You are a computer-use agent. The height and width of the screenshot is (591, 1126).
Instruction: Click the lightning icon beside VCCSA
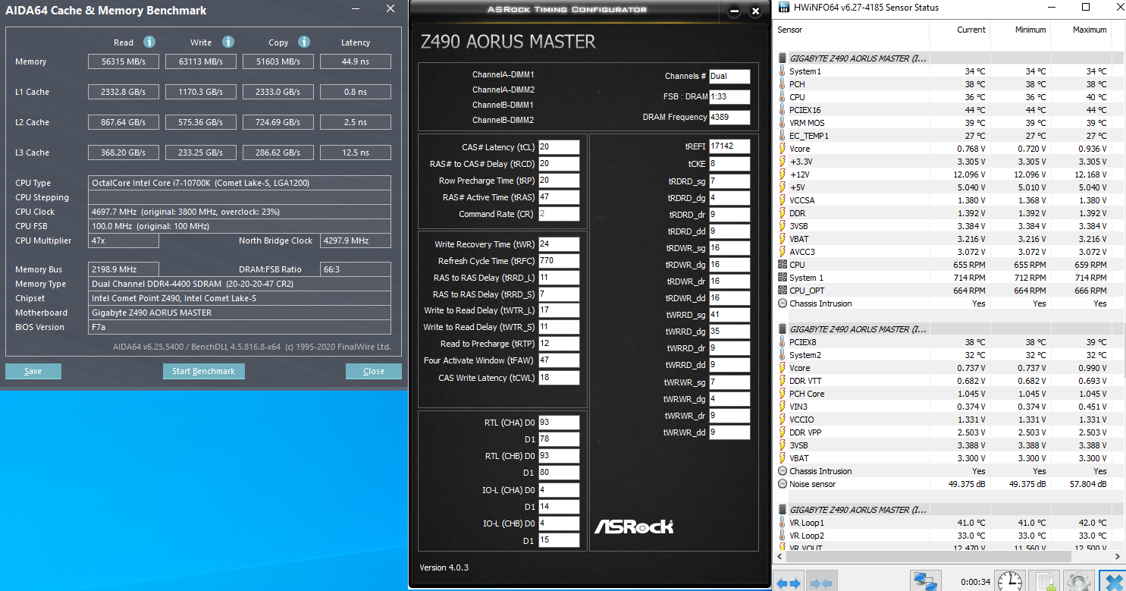[783, 200]
